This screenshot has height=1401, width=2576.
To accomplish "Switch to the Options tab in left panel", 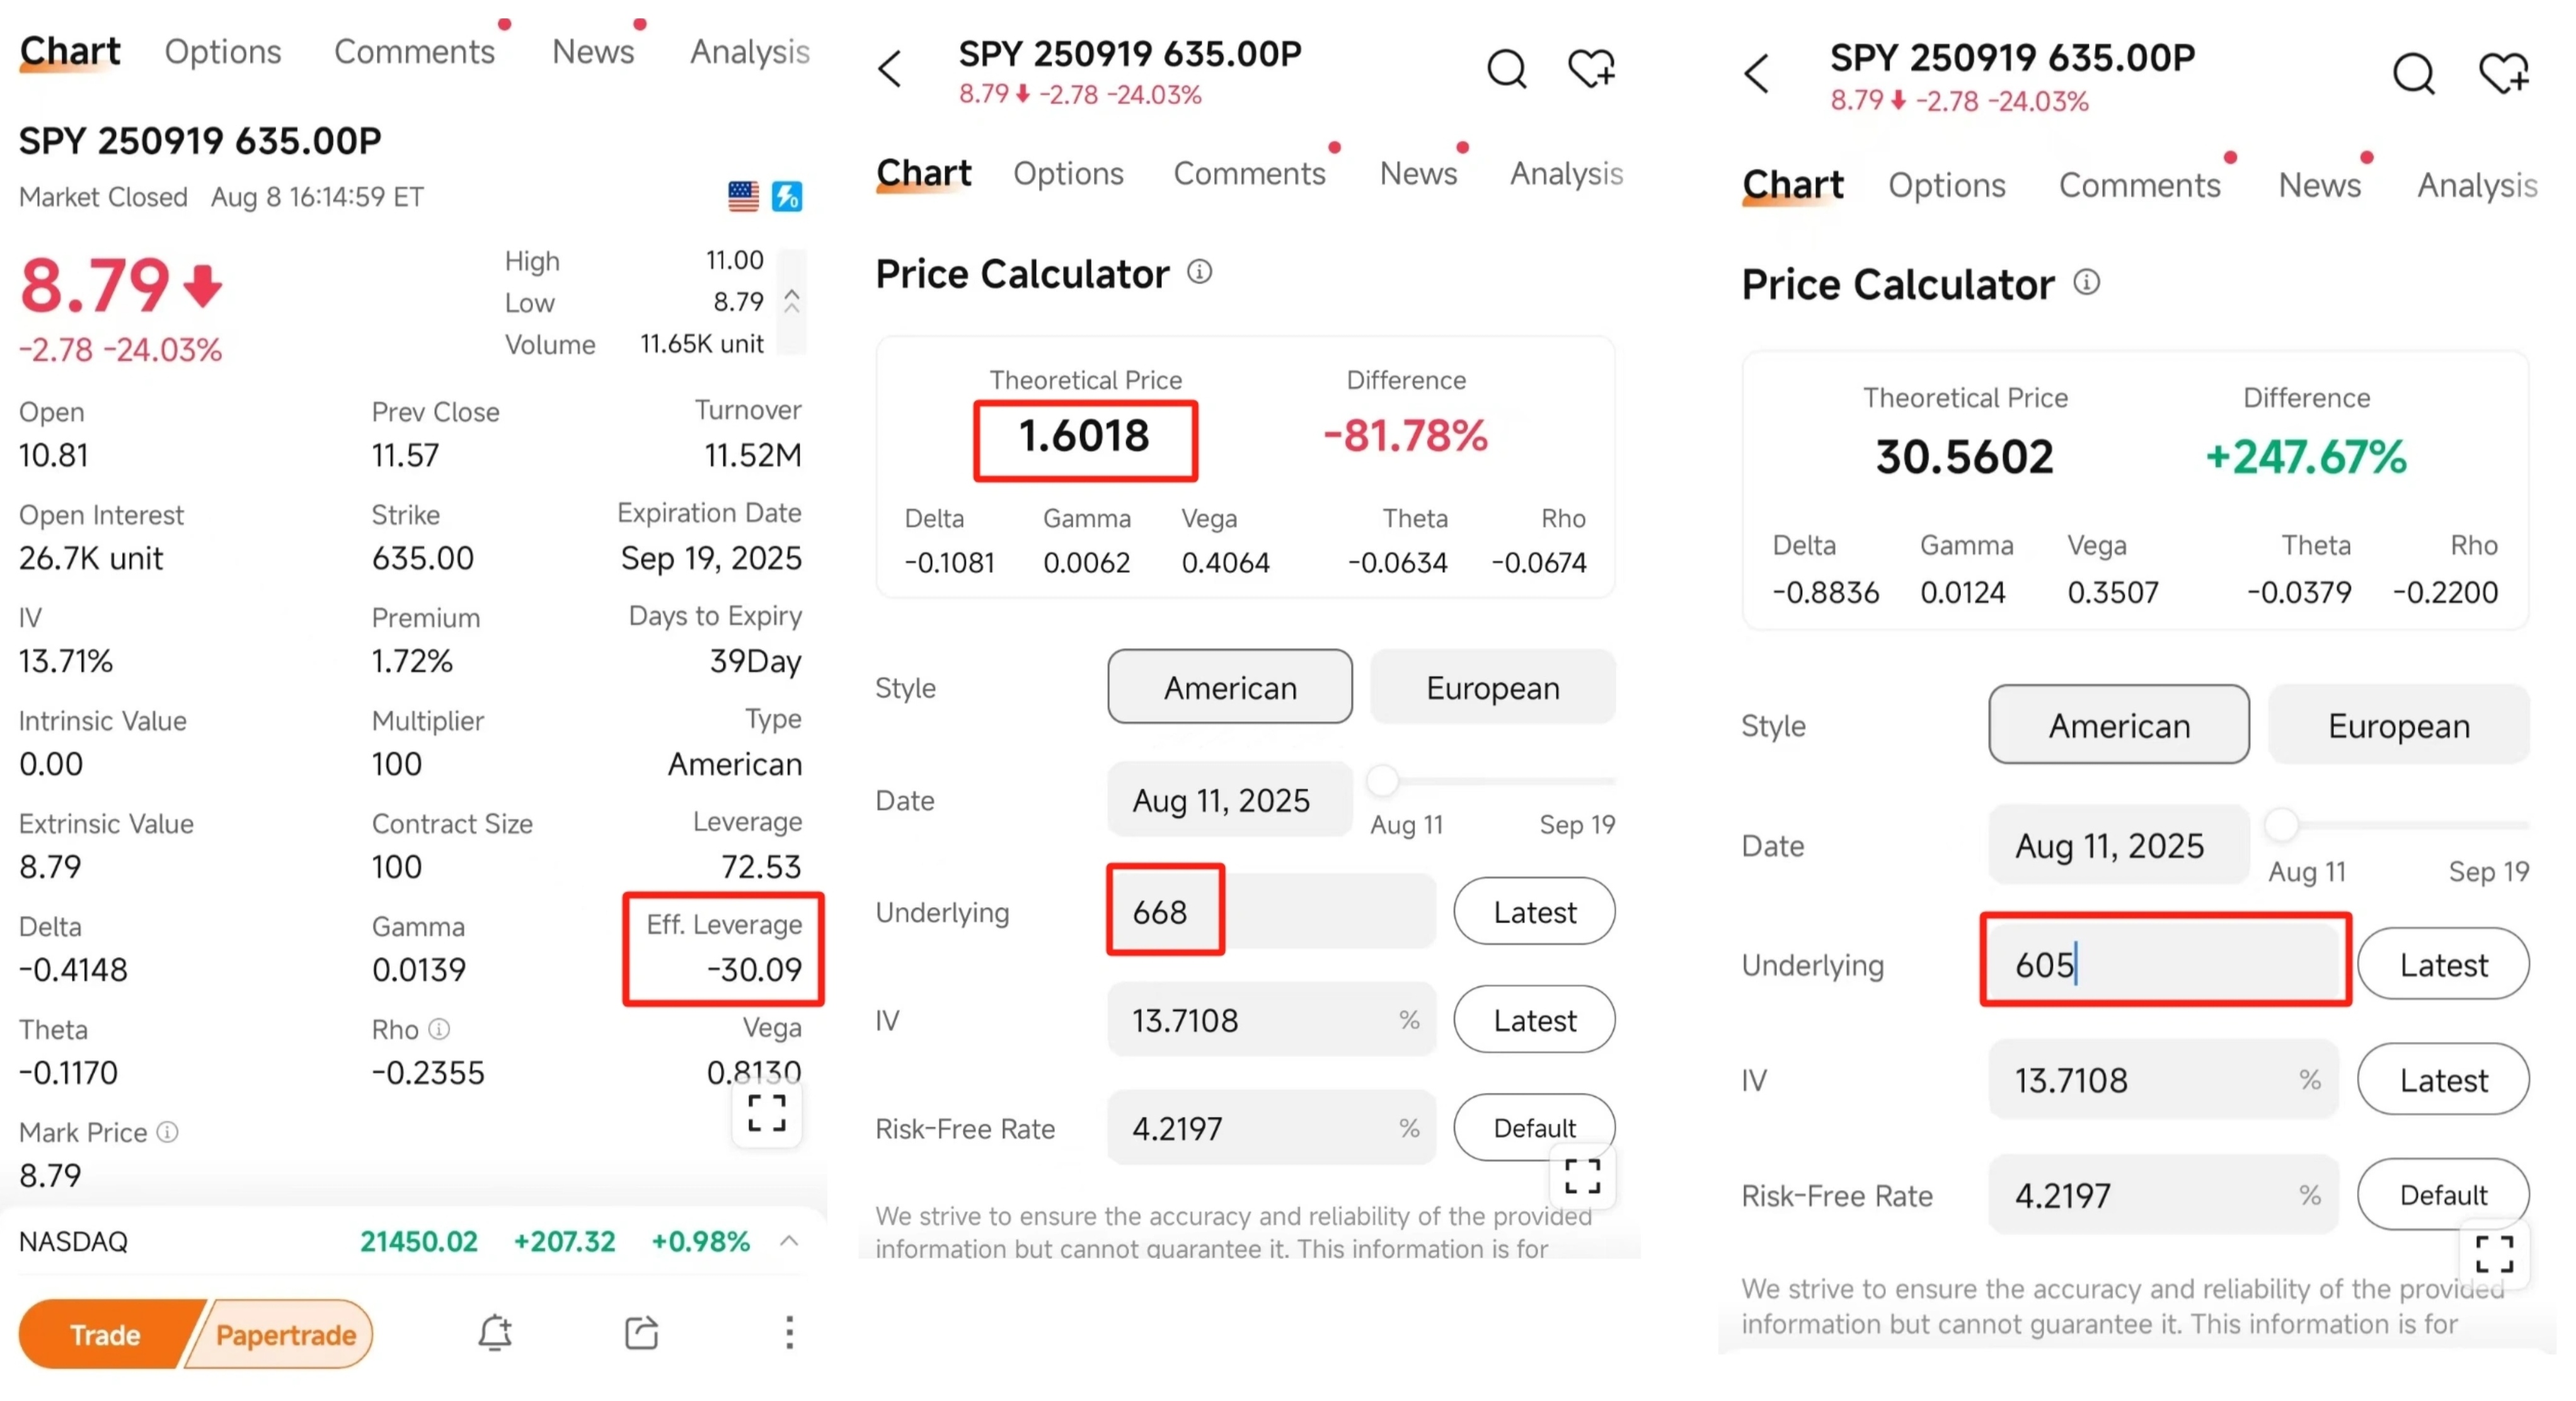I will 222,51.
